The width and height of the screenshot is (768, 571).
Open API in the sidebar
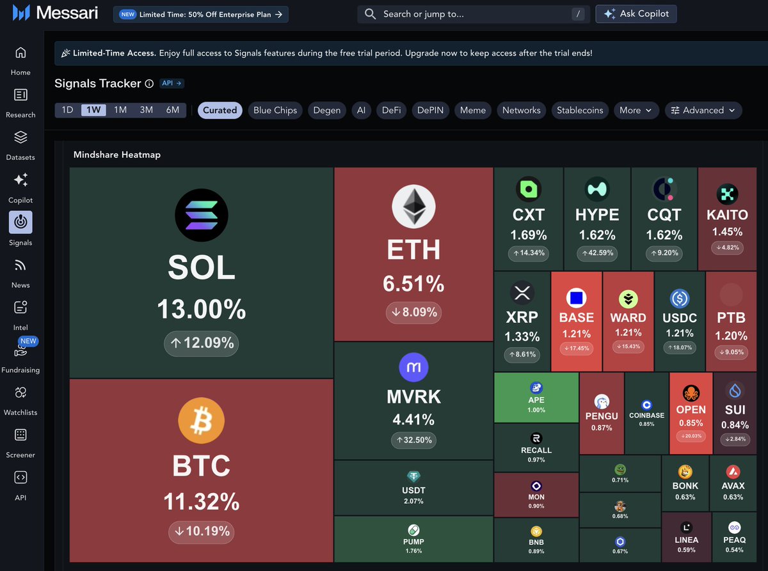tap(20, 485)
